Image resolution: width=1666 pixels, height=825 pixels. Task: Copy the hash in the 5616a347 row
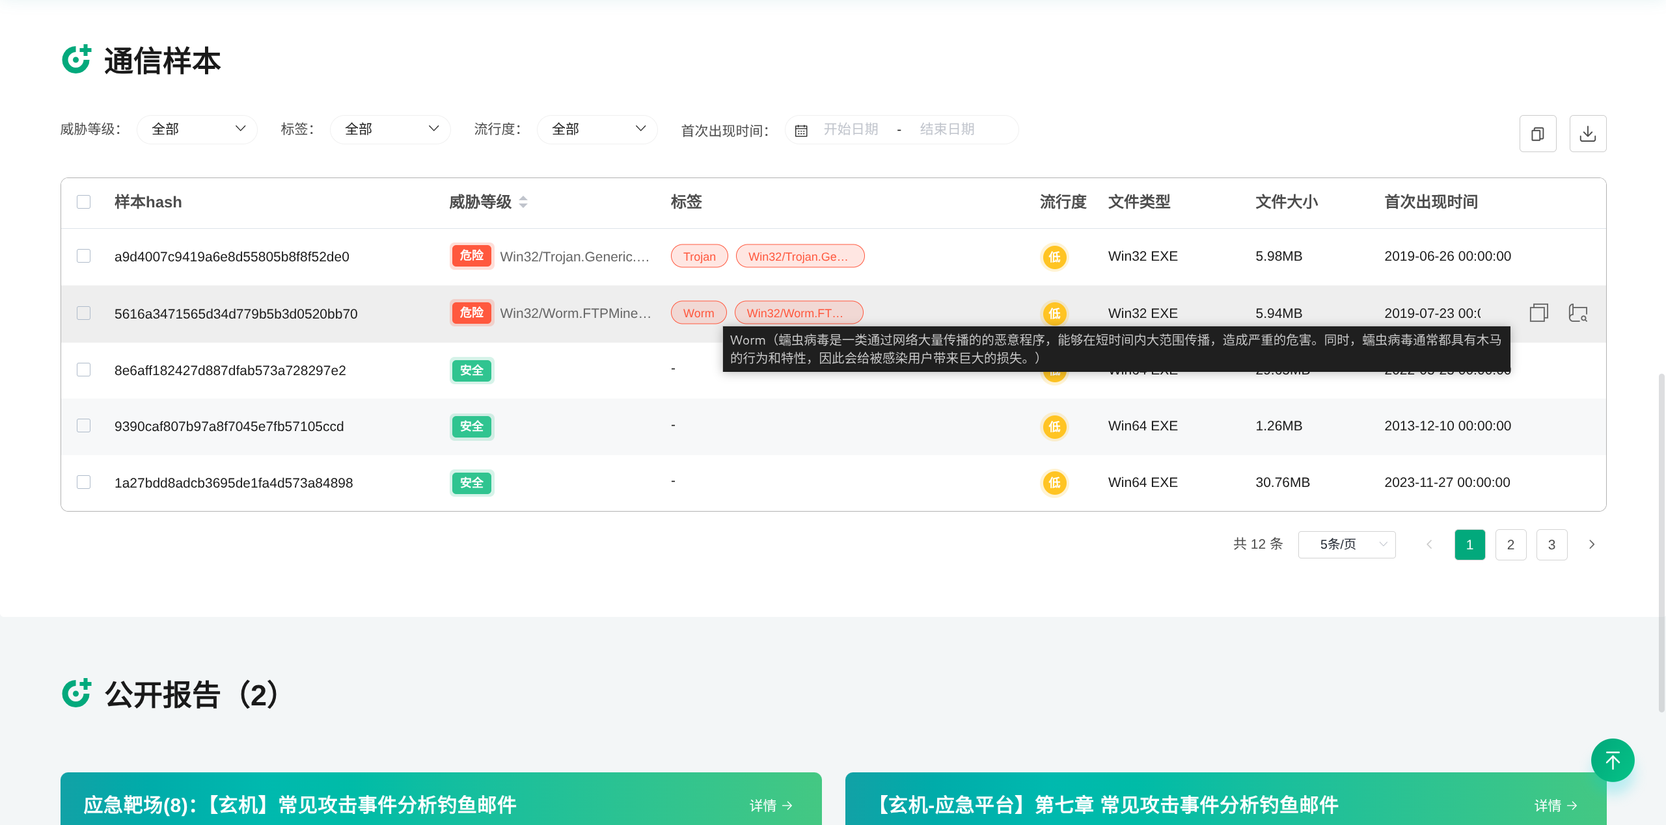coord(1538,313)
